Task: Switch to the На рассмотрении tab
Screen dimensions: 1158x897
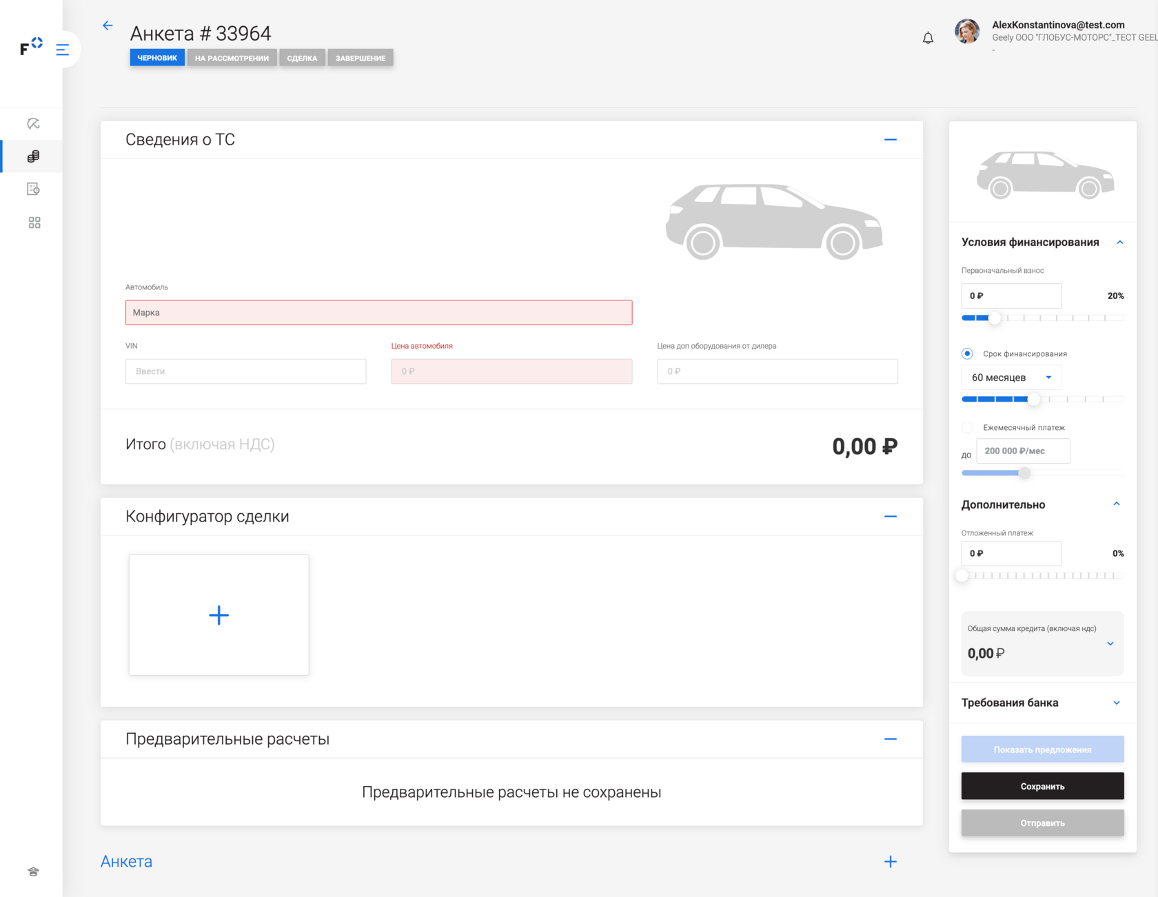Action: pos(232,58)
